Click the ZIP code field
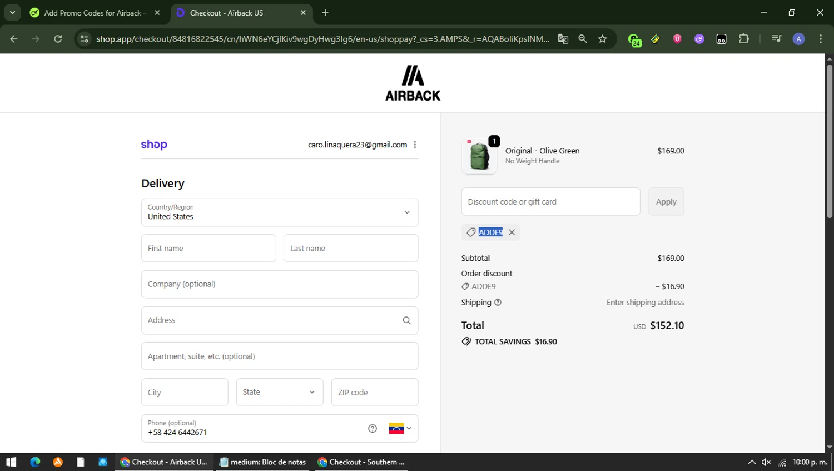834x471 pixels. [x=375, y=392]
